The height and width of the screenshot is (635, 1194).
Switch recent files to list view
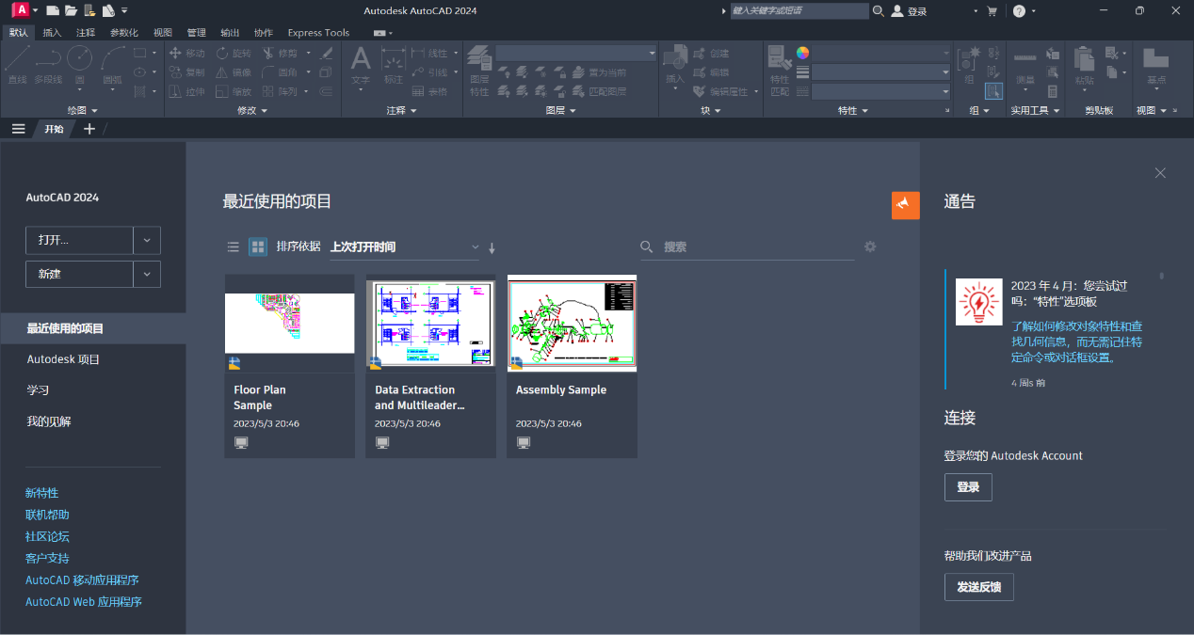(x=233, y=246)
